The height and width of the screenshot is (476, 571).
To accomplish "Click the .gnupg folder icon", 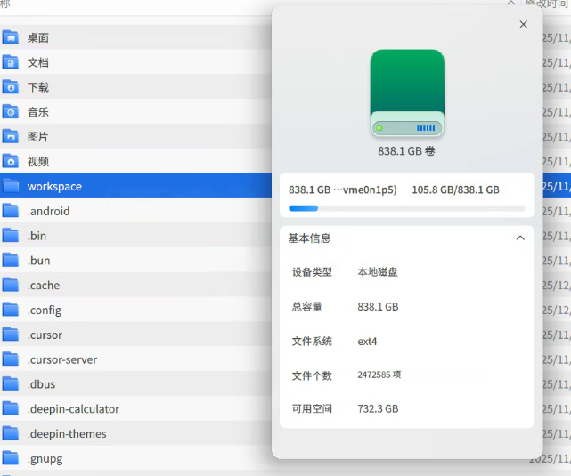I will coord(10,458).
